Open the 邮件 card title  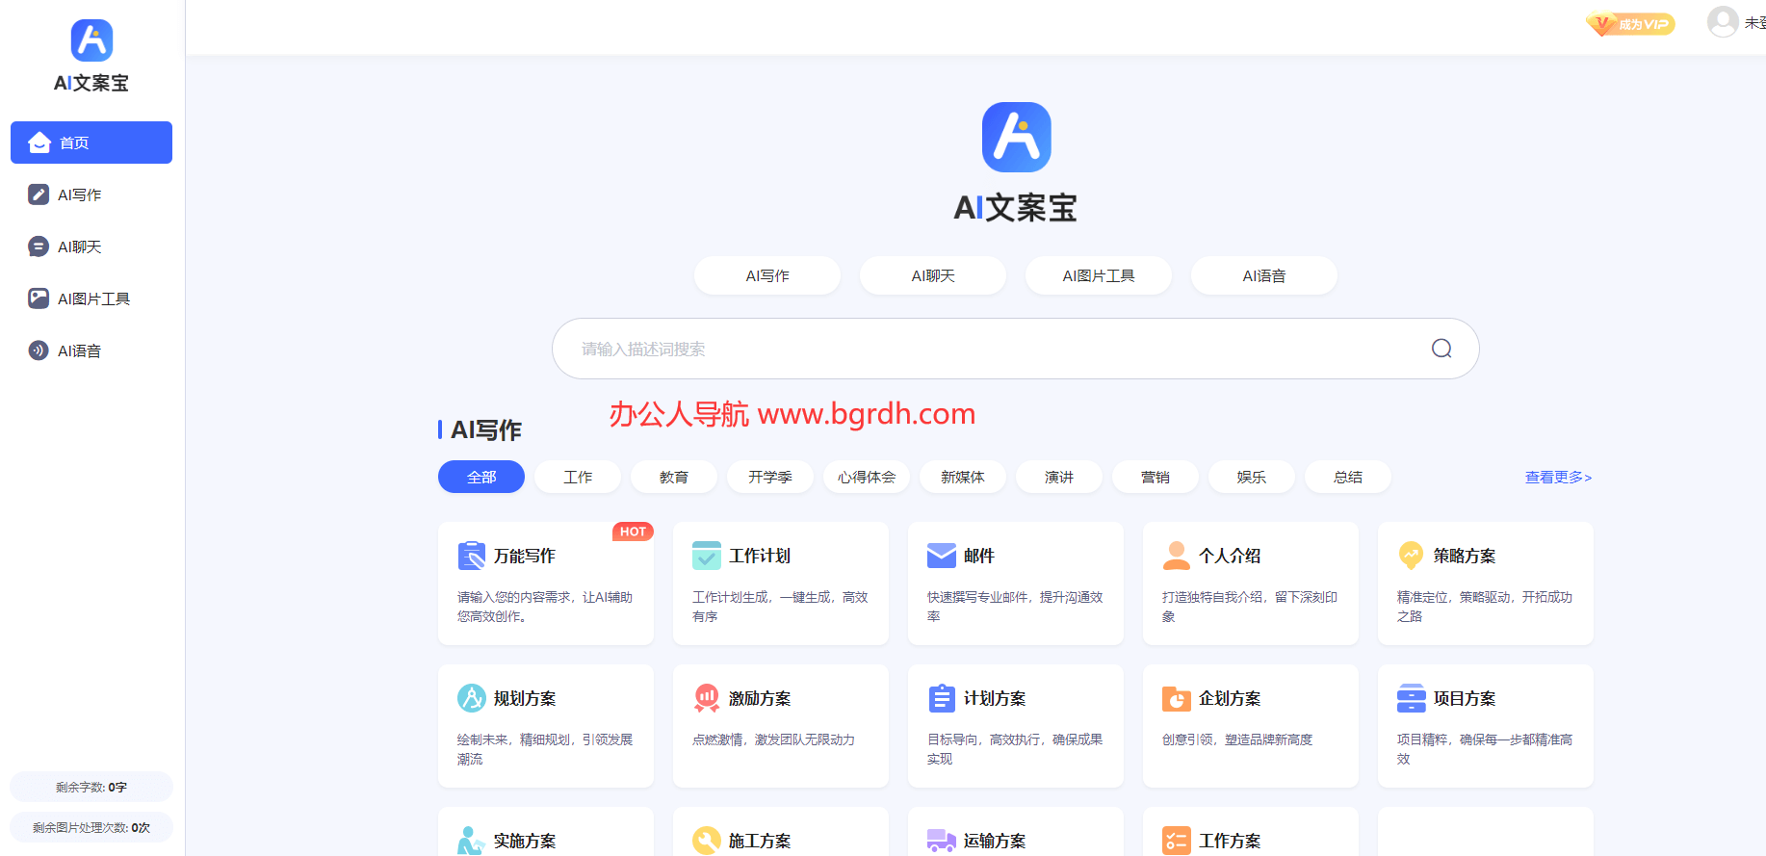pyautogui.click(x=979, y=556)
